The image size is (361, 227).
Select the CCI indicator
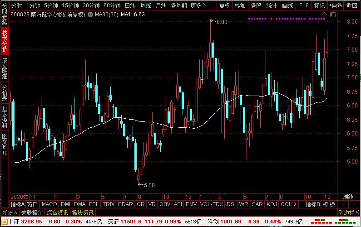pos(286,204)
